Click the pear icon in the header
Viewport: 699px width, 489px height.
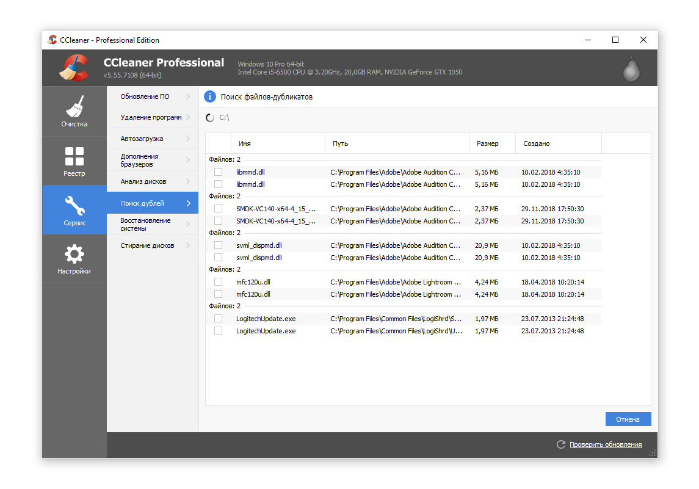[631, 69]
